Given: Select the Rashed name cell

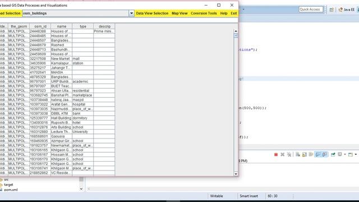Looking at the screenshot, I should [x=61, y=45].
